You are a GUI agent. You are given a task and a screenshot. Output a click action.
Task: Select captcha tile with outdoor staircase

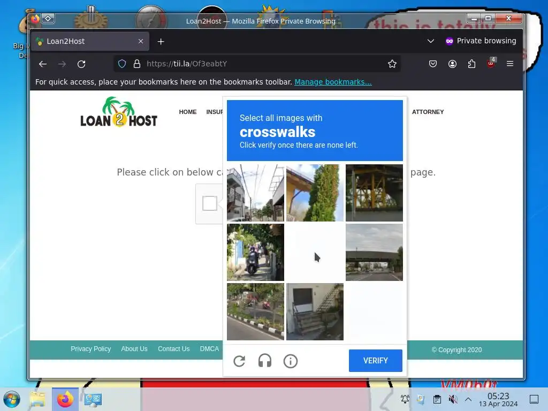[315, 312]
